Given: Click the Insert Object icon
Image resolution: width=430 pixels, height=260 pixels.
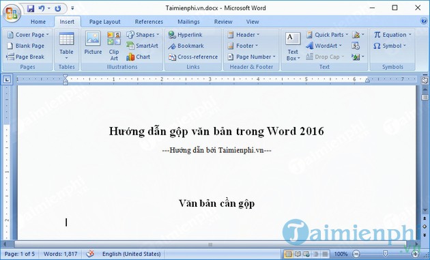Looking at the screenshot, I should (356, 57).
